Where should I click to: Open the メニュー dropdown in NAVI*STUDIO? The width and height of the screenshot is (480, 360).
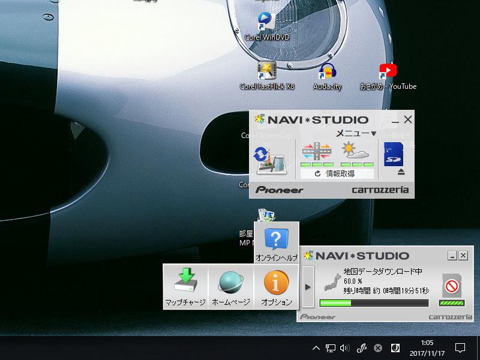pos(356,133)
